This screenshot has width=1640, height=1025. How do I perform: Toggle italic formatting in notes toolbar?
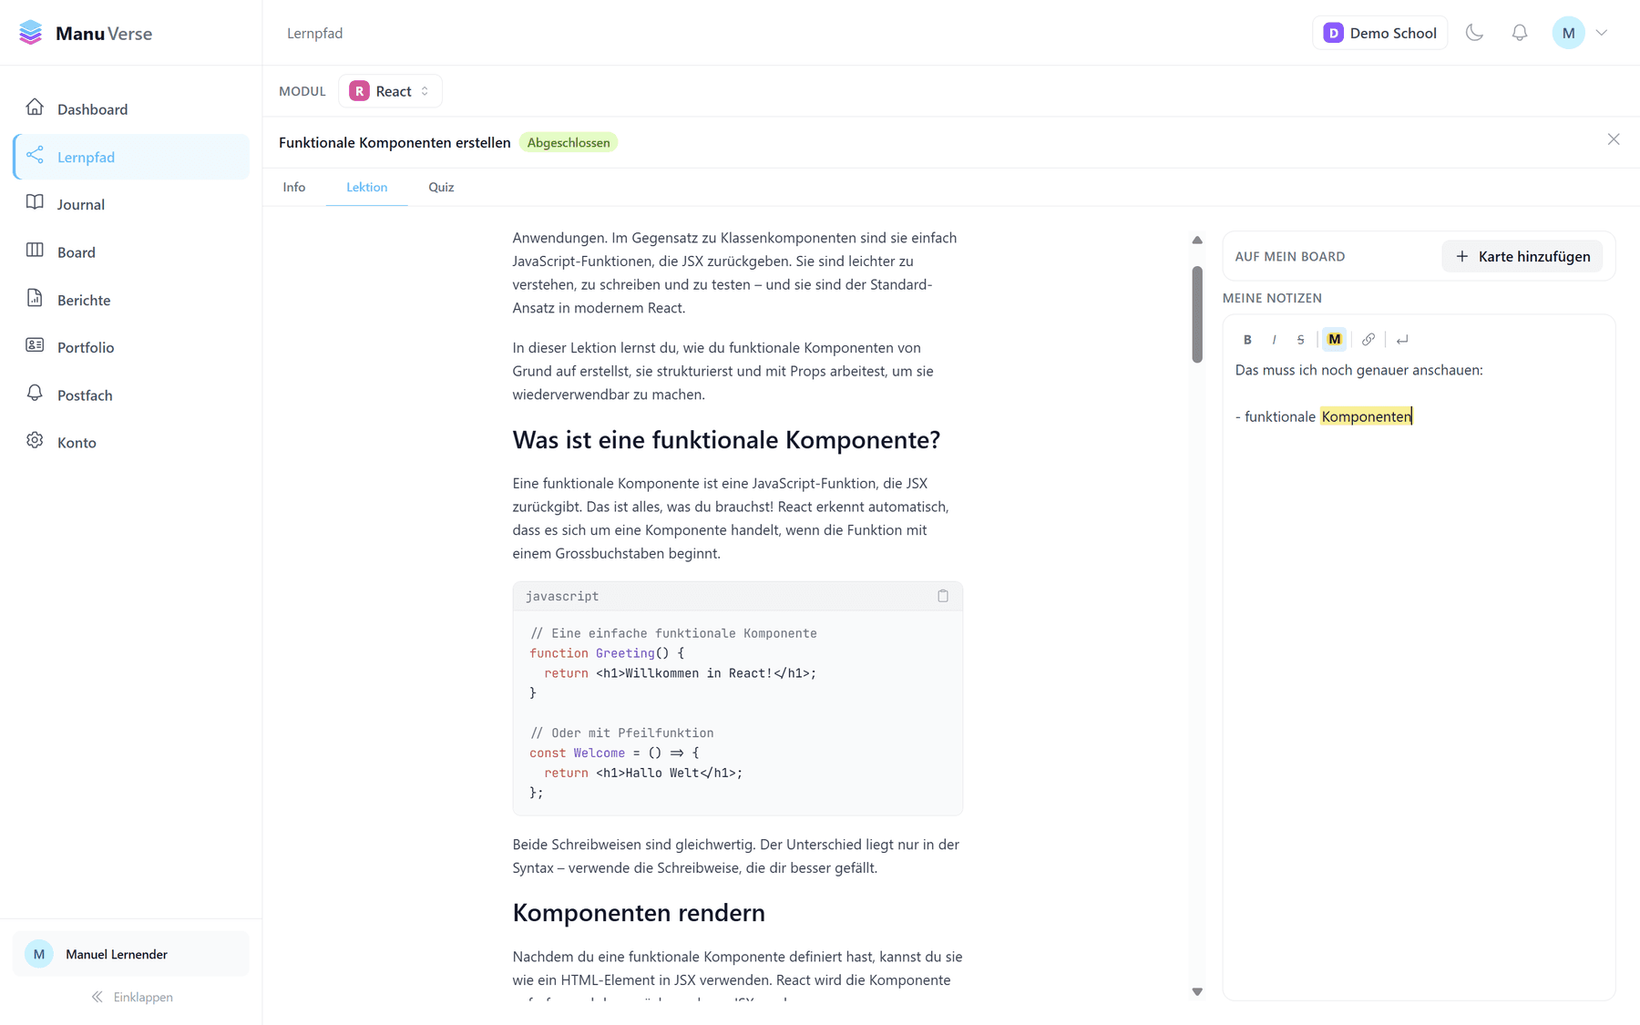pos(1274,340)
